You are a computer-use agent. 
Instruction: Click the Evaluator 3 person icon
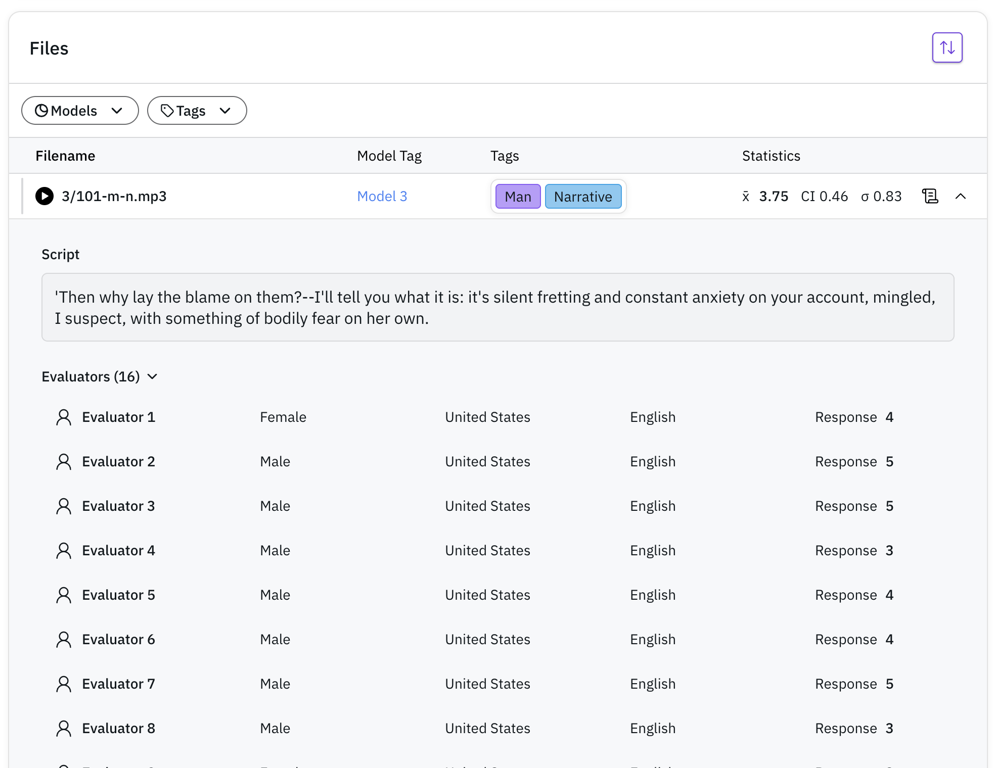pos(64,506)
